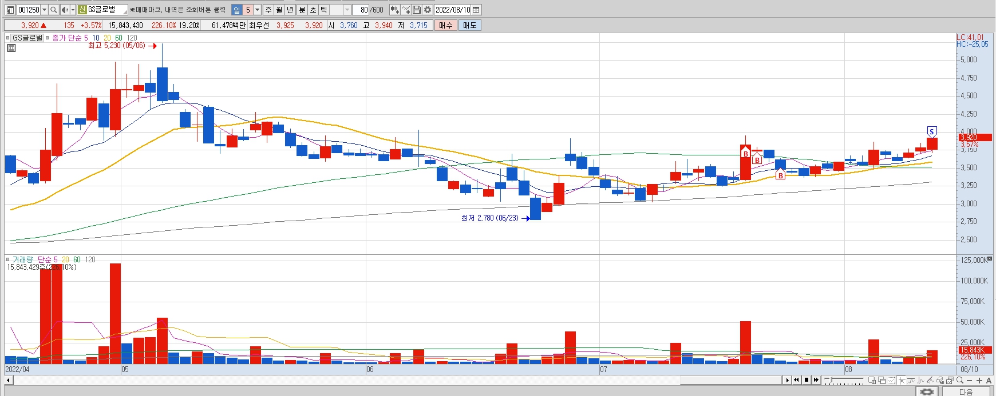996x396 pixels.
Task: Click the data table grid icon
Action: pyautogui.click(x=11, y=48)
